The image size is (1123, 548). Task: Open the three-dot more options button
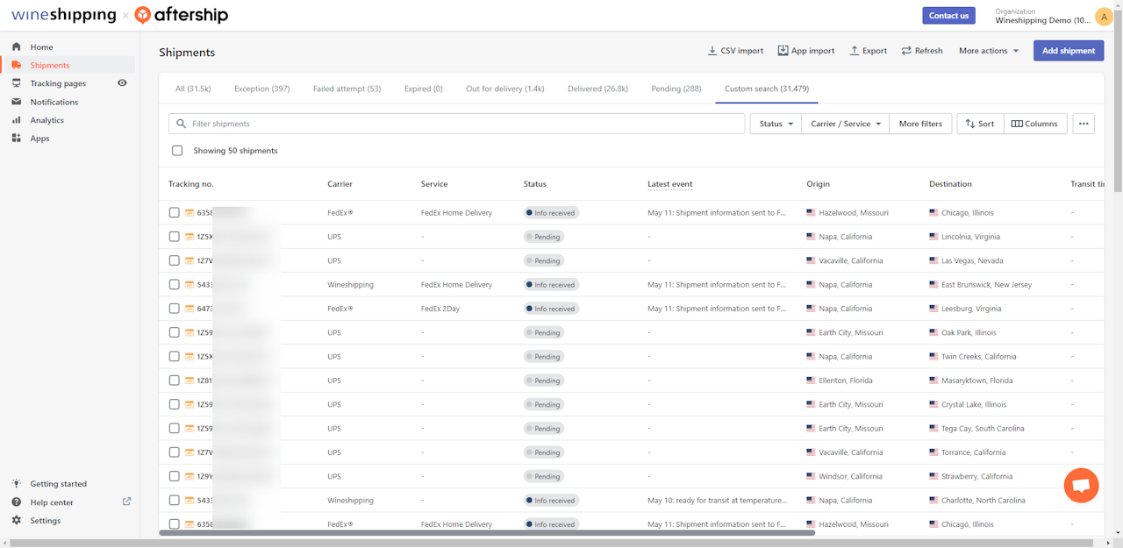[1084, 124]
